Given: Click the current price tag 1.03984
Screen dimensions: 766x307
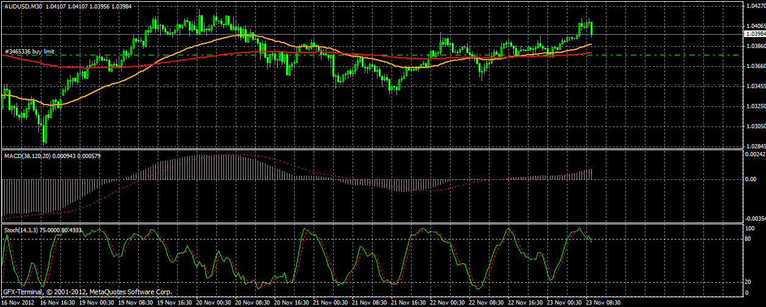Looking at the screenshot, I should 754,34.
